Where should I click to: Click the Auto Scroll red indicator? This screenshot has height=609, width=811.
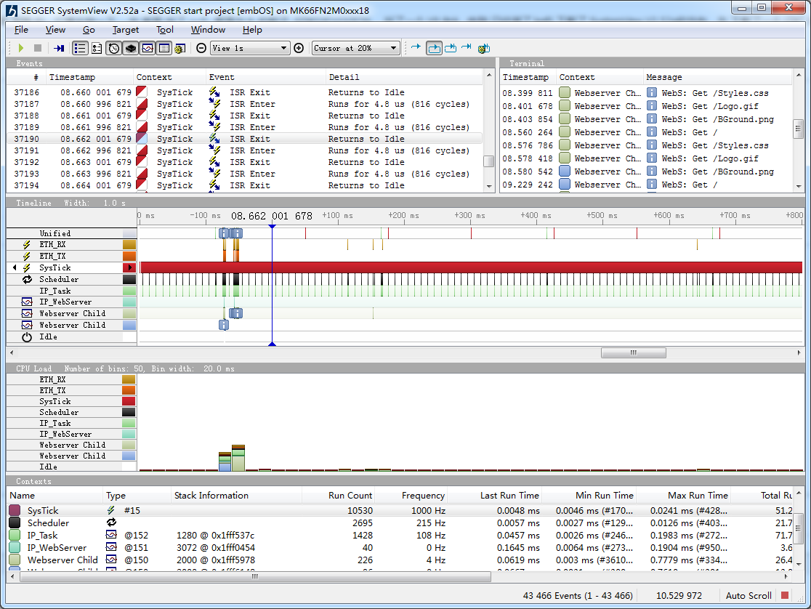[x=785, y=595]
